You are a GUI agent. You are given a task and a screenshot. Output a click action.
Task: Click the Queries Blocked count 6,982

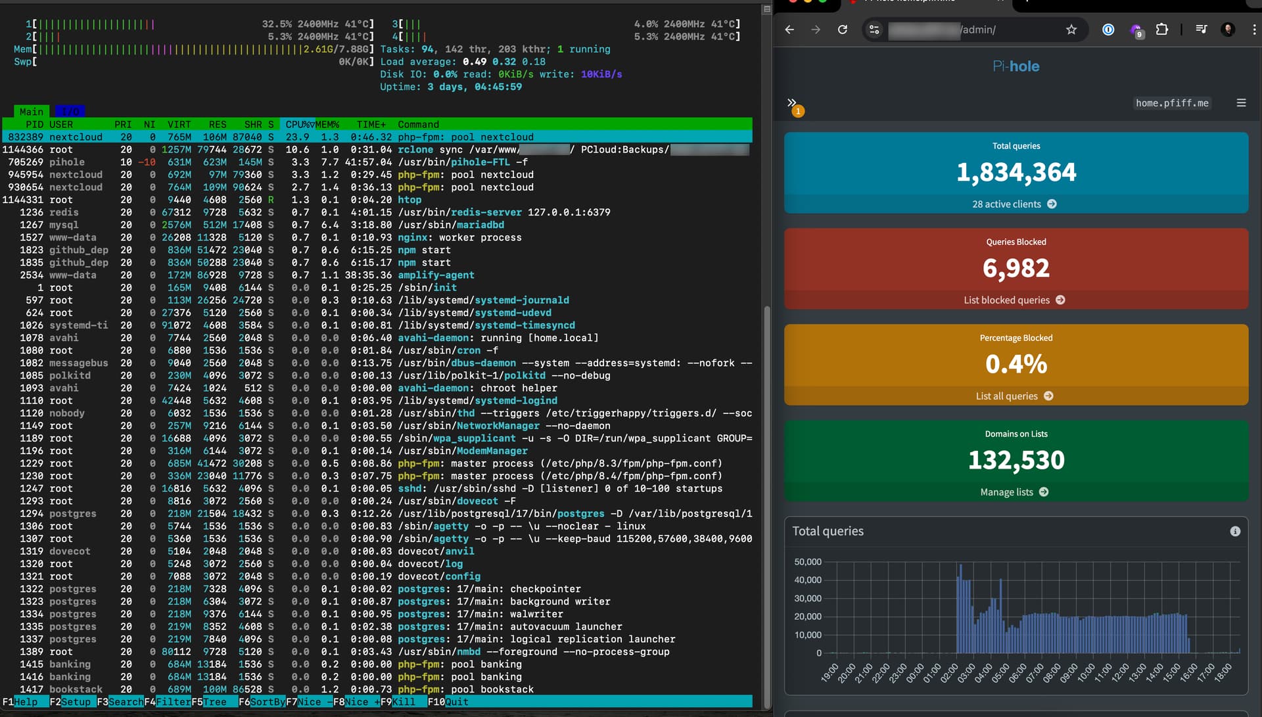(x=1016, y=269)
